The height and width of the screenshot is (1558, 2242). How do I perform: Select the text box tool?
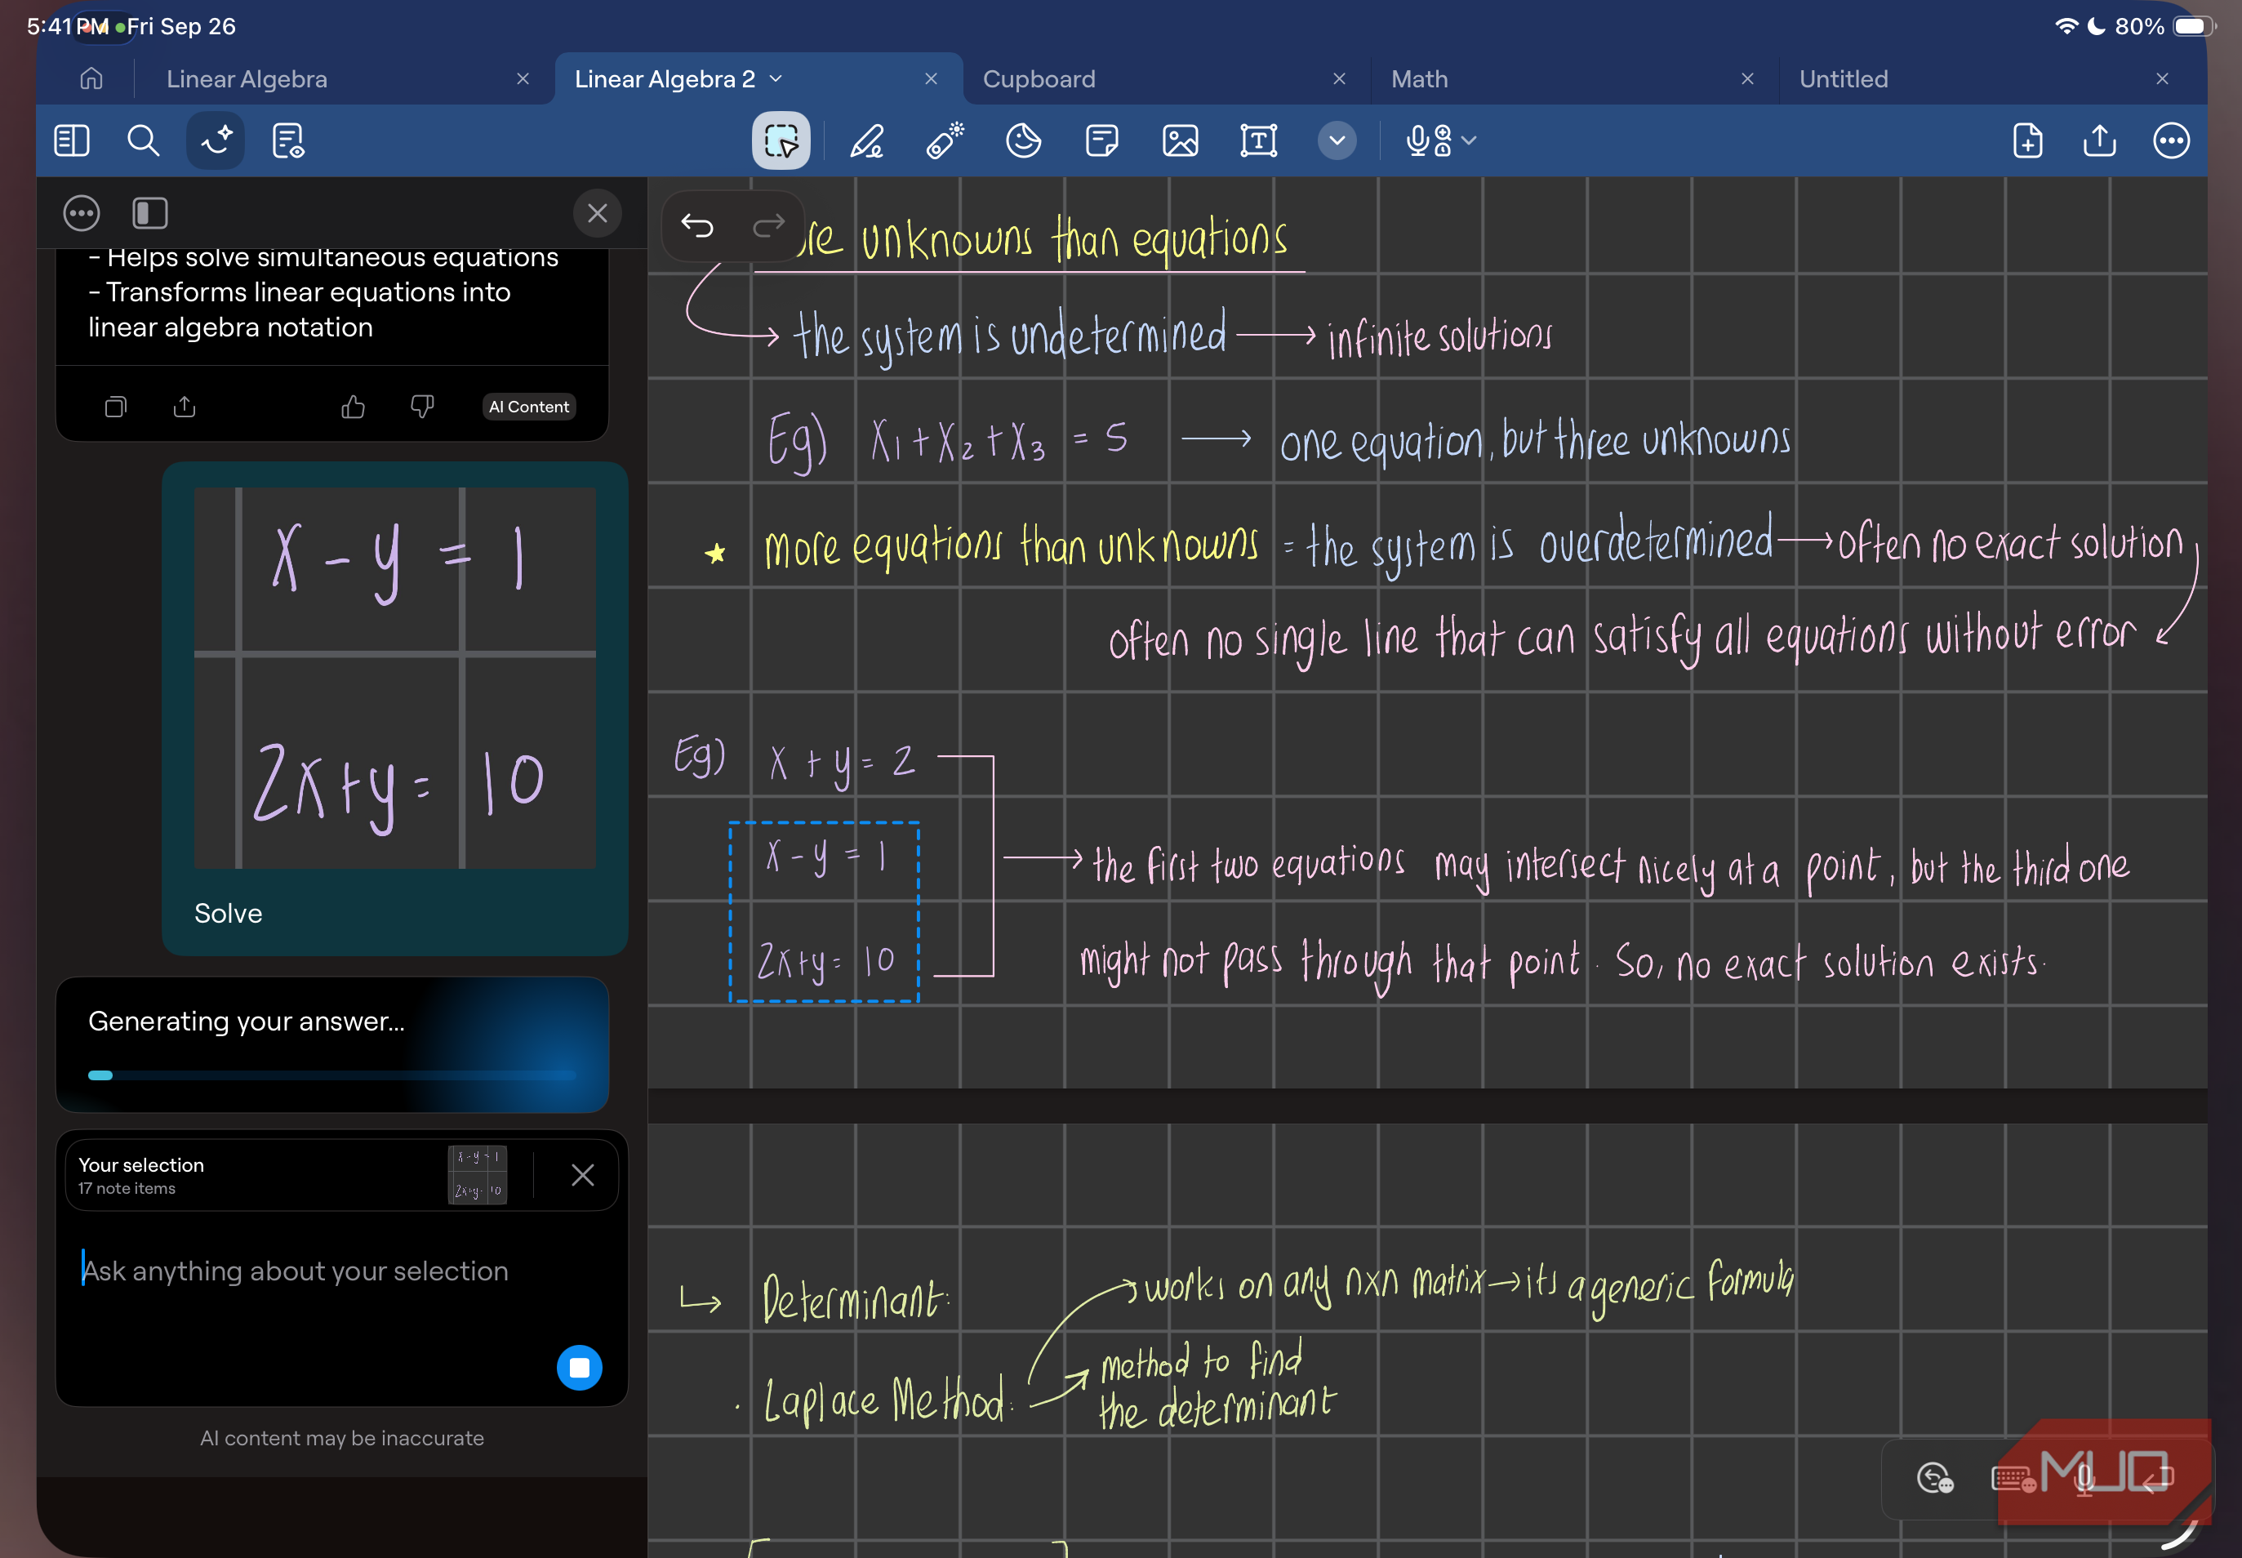click(1258, 140)
